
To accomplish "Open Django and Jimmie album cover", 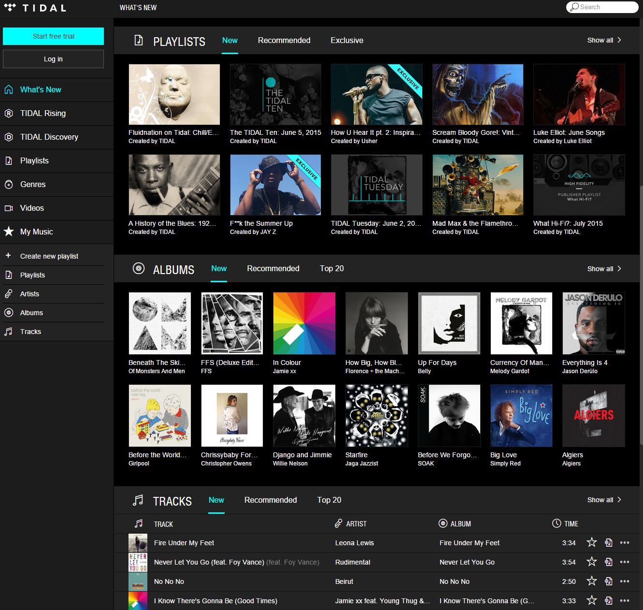I will pyautogui.click(x=304, y=416).
